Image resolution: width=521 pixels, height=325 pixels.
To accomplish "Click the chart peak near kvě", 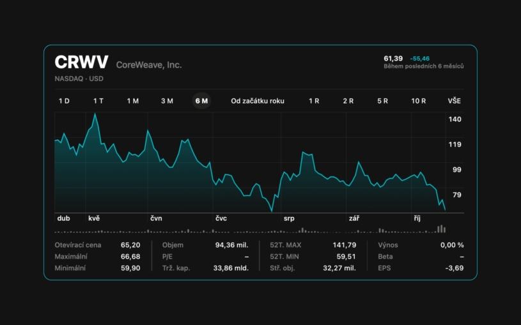I will 95,114.
